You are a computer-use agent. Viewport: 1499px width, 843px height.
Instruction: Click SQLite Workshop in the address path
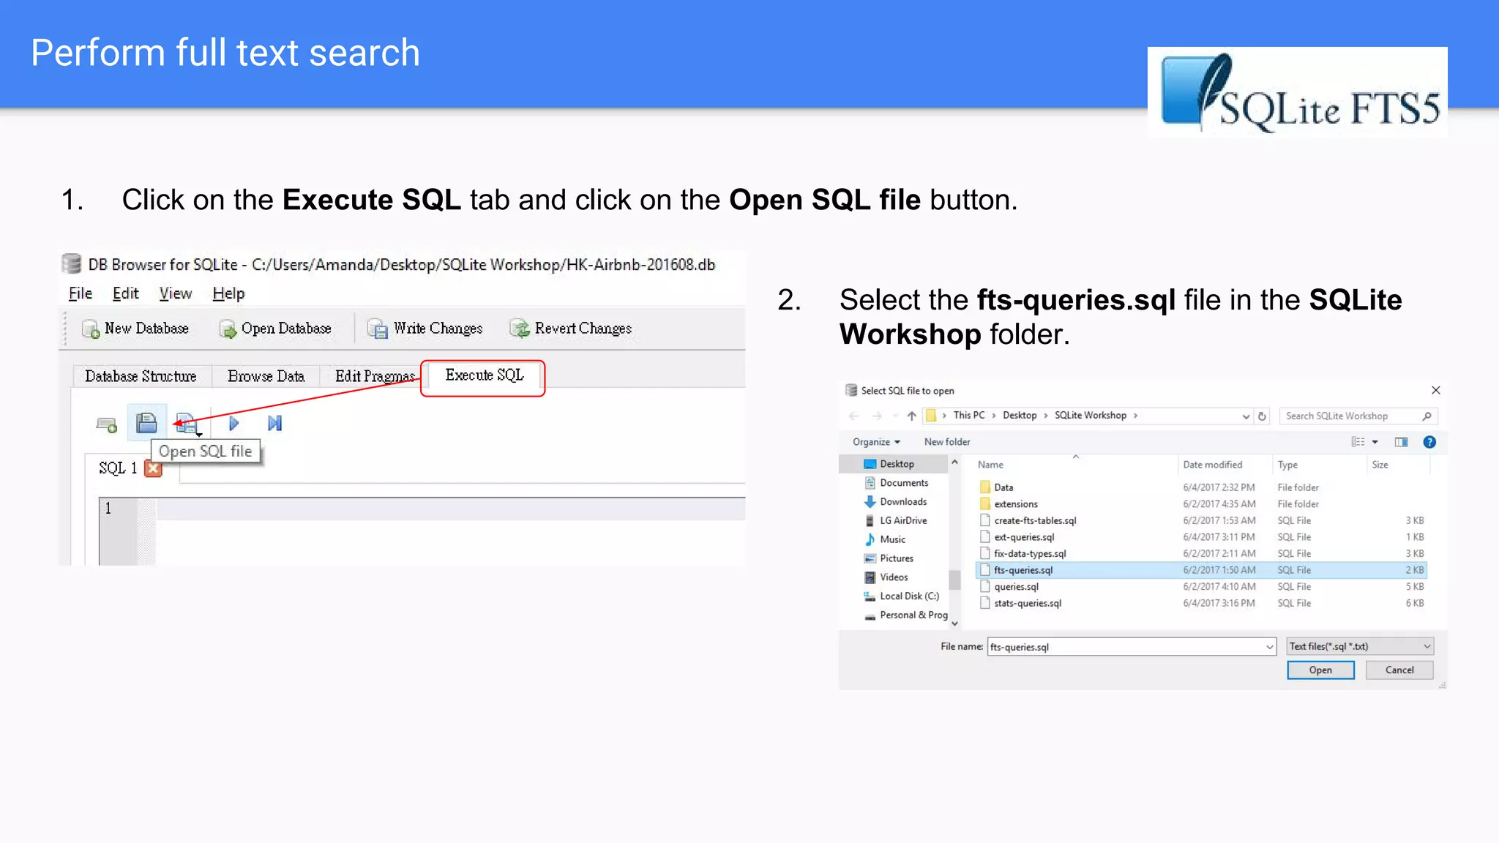tap(1090, 415)
